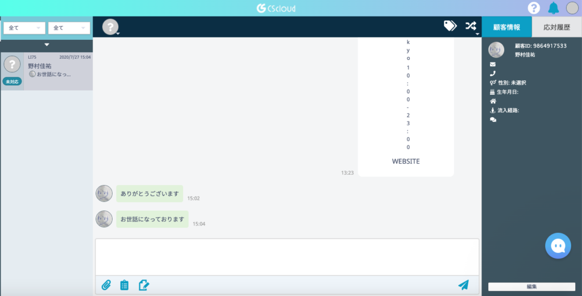Open the notifications bell
Screen dimensions: 582x296
point(554,8)
